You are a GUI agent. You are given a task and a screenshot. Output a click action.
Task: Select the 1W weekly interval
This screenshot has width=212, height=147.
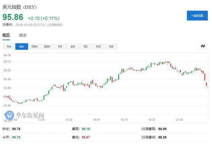coord(98,47)
